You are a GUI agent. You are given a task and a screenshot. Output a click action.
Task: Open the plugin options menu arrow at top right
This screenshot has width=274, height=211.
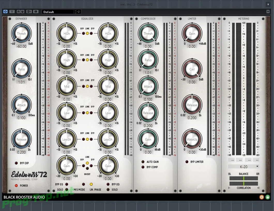pyautogui.click(x=268, y=12)
